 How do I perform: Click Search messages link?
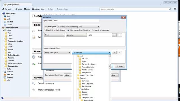click(46, 83)
